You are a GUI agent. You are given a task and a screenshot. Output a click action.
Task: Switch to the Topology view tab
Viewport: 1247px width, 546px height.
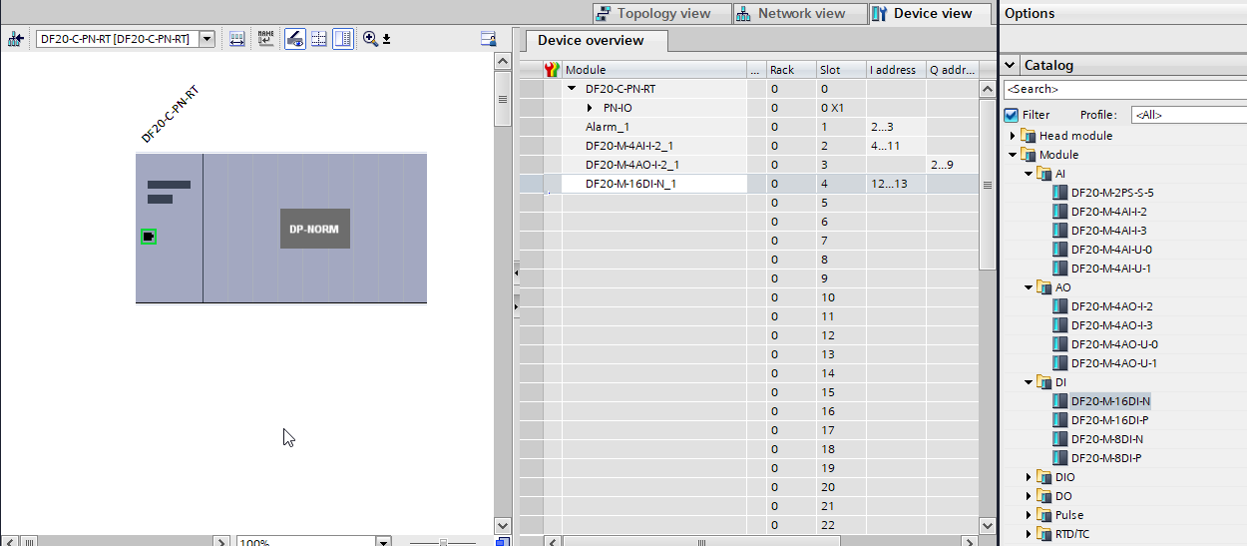653,14
